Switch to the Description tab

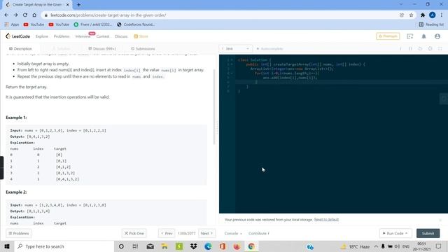[x=20, y=49]
